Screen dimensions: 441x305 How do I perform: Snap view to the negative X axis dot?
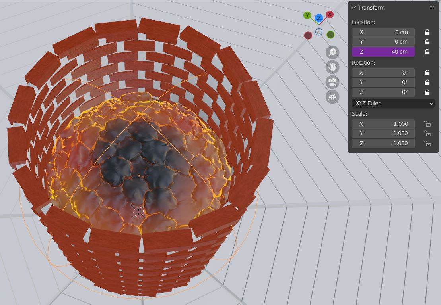pyautogui.click(x=308, y=35)
